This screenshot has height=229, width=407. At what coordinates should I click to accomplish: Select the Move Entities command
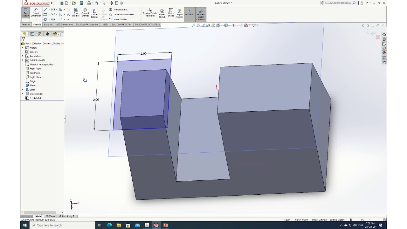(x=118, y=19)
